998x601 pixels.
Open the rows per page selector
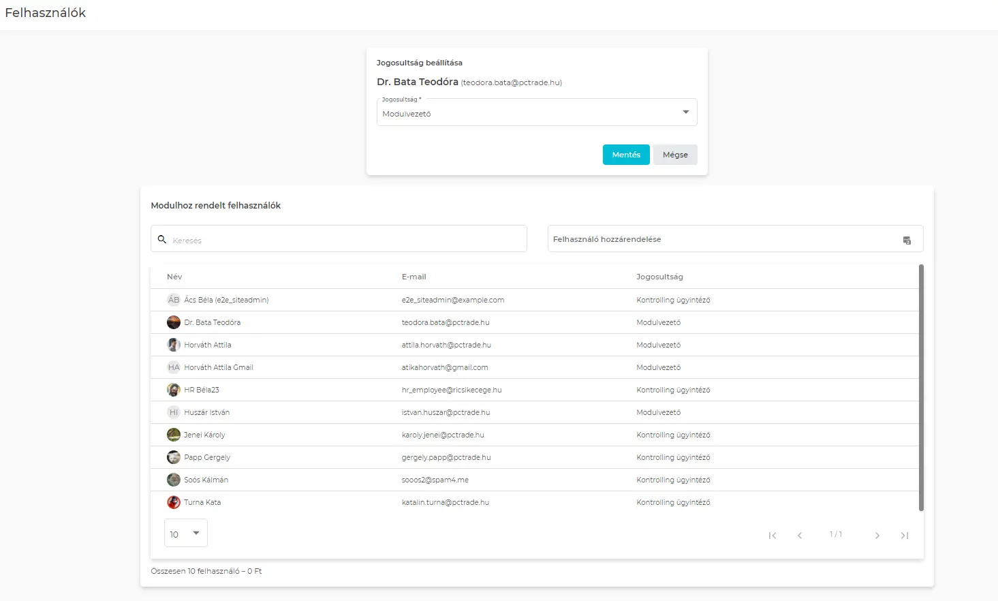point(185,534)
